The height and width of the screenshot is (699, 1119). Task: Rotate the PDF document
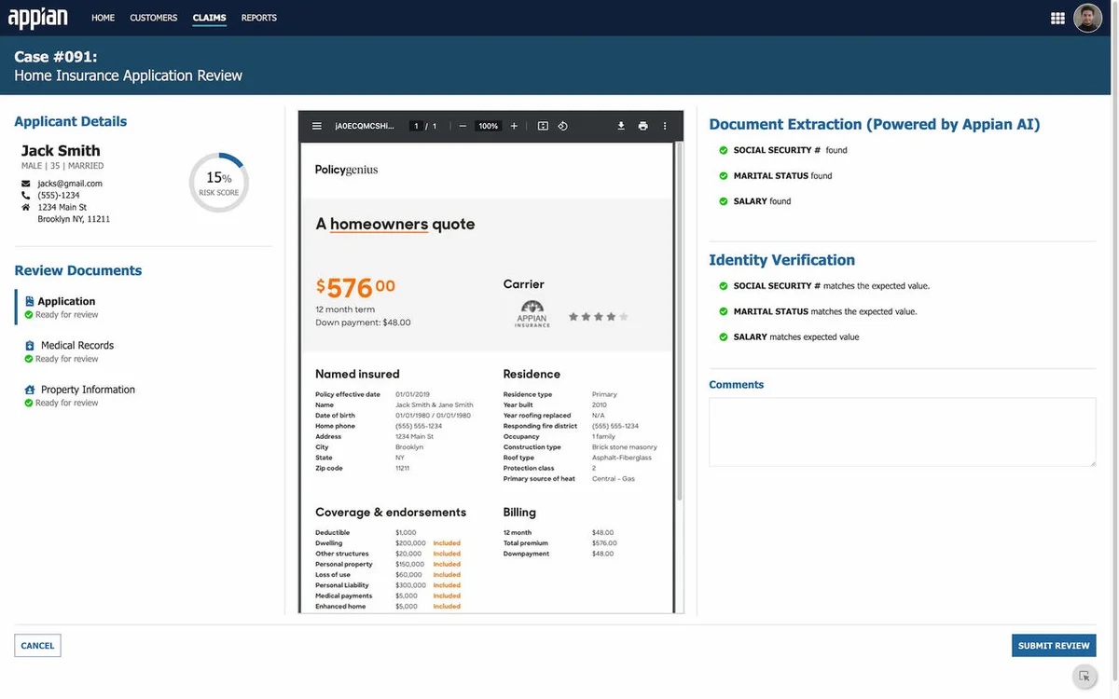point(563,126)
